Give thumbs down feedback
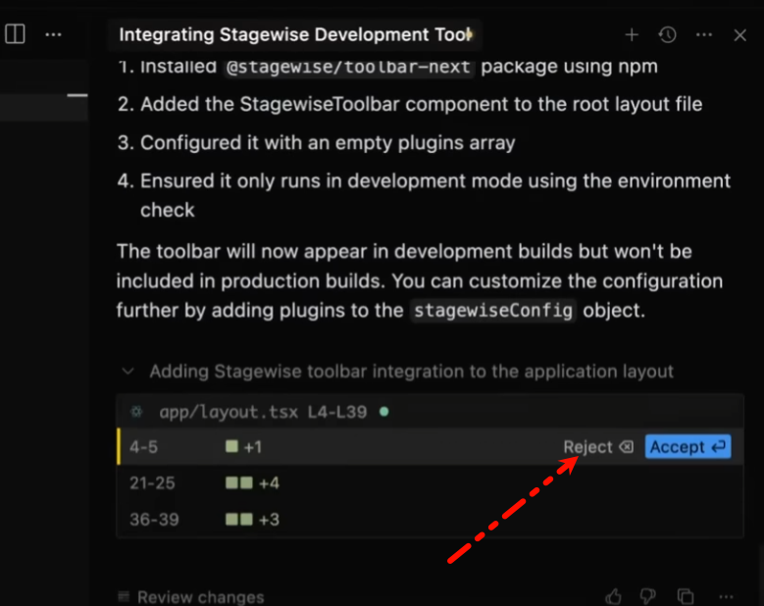Screen dimensions: 764x606 pyautogui.click(x=648, y=596)
